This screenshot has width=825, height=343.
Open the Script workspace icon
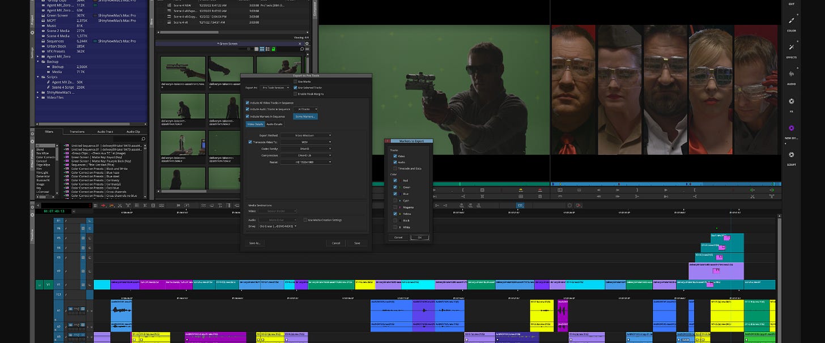click(792, 155)
